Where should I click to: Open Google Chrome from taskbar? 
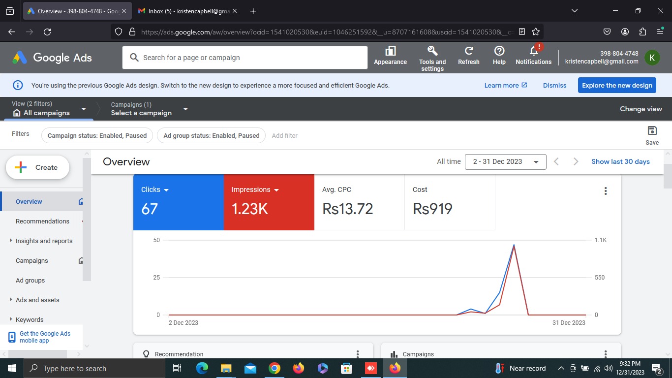click(275, 368)
